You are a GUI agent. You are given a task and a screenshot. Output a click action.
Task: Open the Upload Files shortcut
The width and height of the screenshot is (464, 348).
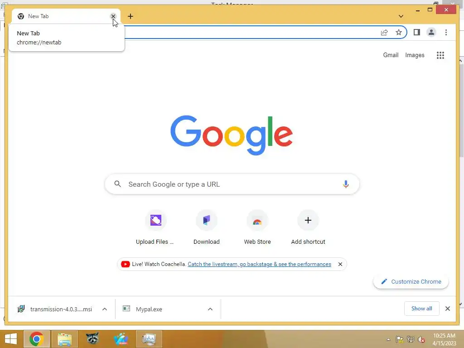pyautogui.click(x=156, y=227)
